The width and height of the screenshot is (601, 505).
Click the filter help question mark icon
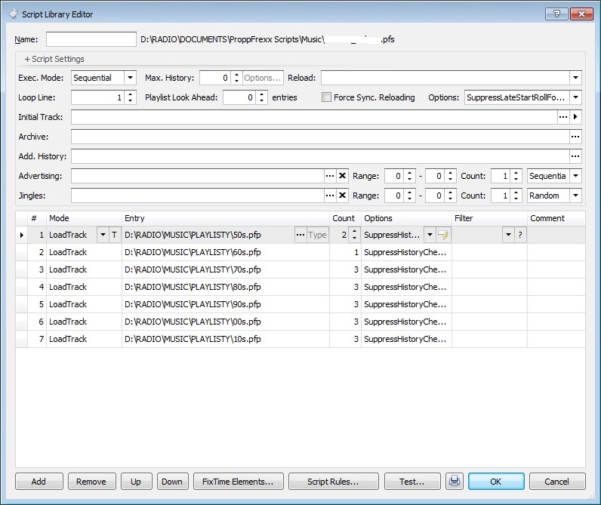tap(519, 235)
